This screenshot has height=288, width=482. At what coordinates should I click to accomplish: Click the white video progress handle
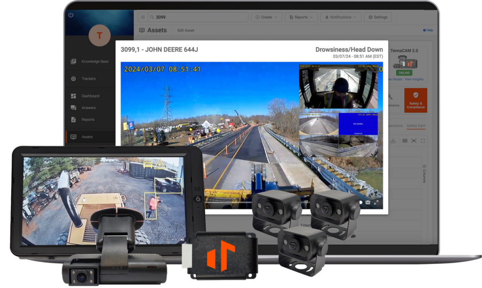click(x=361, y=202)
